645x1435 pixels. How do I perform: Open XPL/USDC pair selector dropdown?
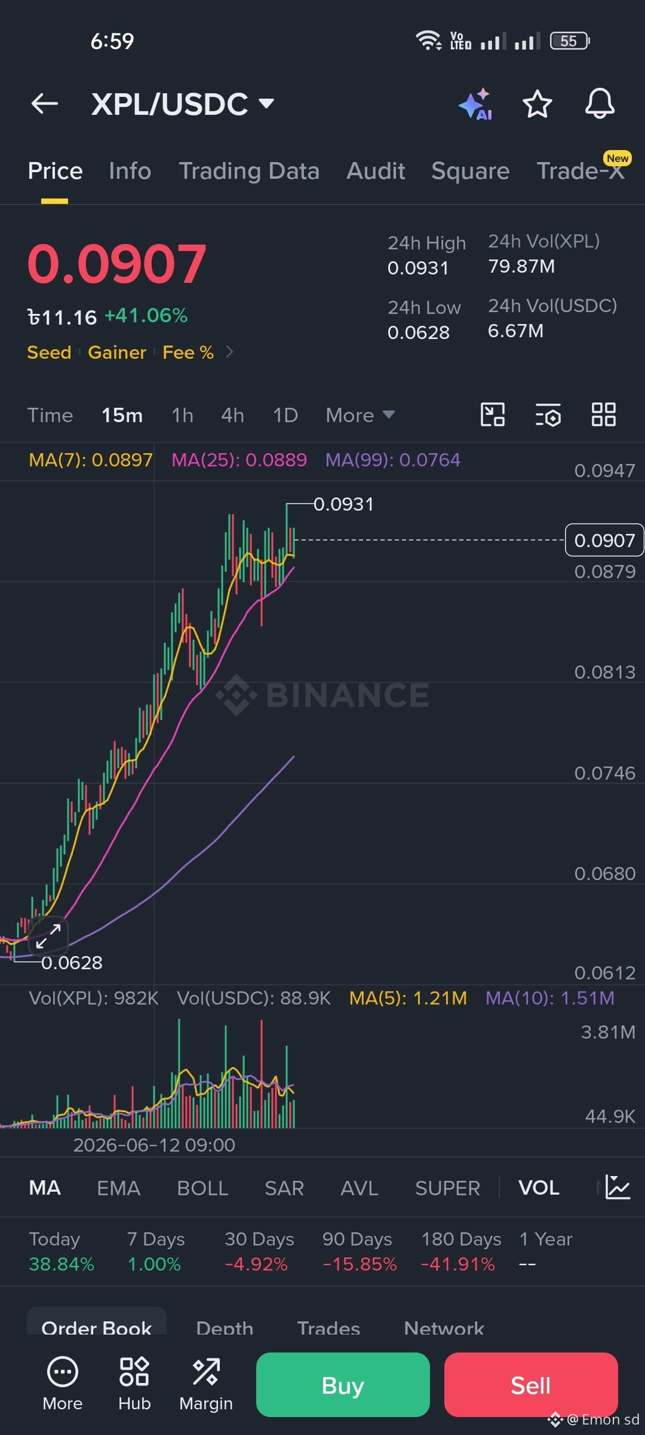(x=183, y=104)
